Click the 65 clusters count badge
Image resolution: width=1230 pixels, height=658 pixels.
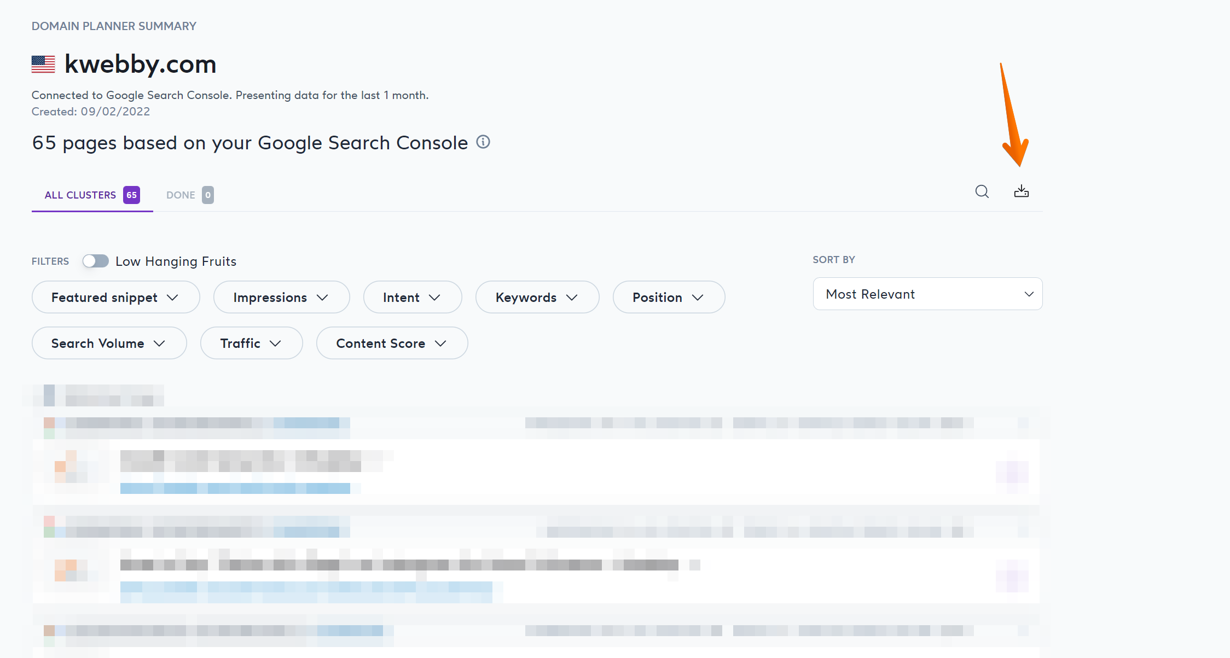tap(131, 195)
